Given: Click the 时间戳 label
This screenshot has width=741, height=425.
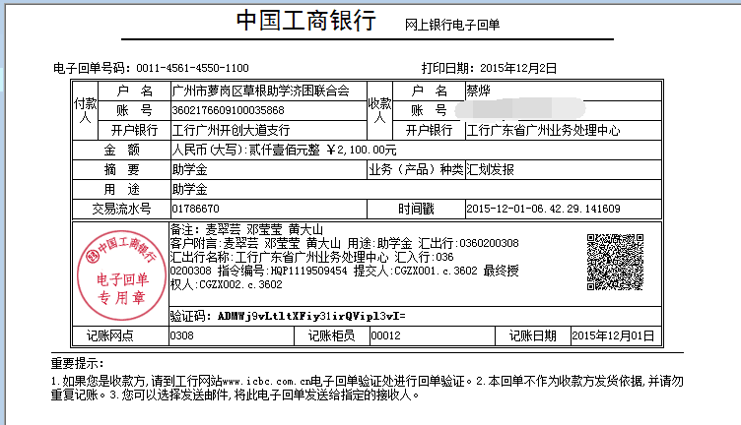Looking at the screenshot, I should (x=416, y=209).
